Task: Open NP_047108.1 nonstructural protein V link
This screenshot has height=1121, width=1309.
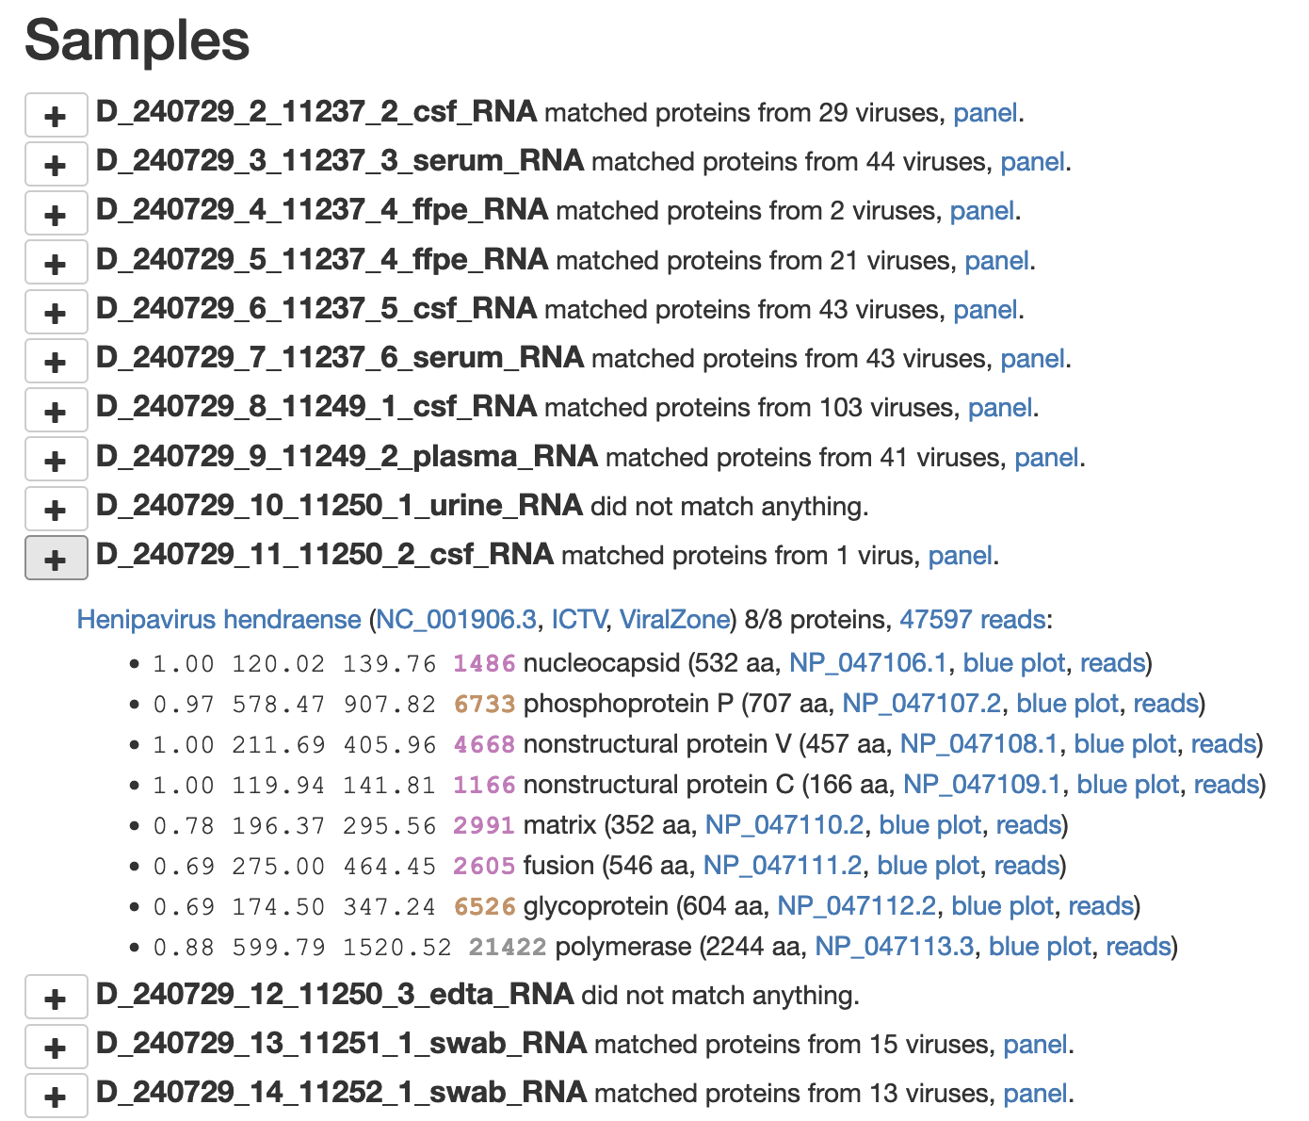Action: click(x=979, y=744)
